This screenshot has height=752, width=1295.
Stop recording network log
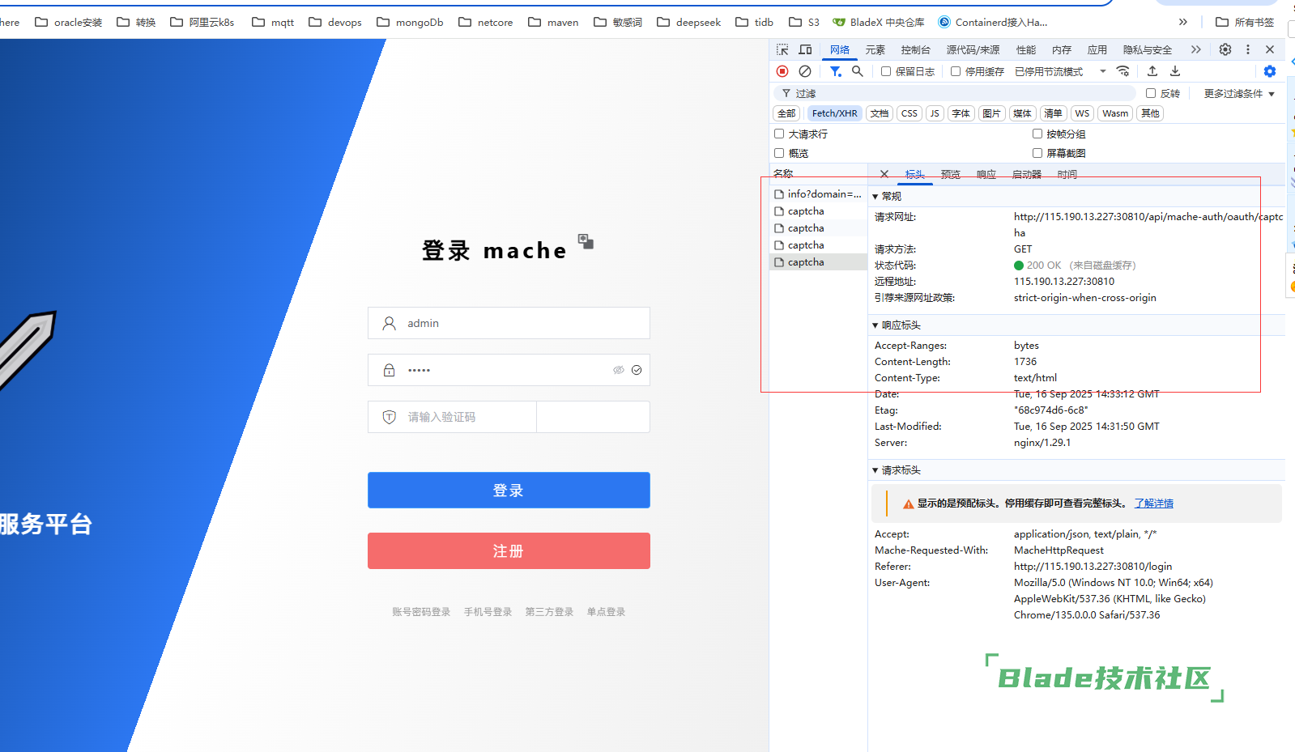[782, 71]
